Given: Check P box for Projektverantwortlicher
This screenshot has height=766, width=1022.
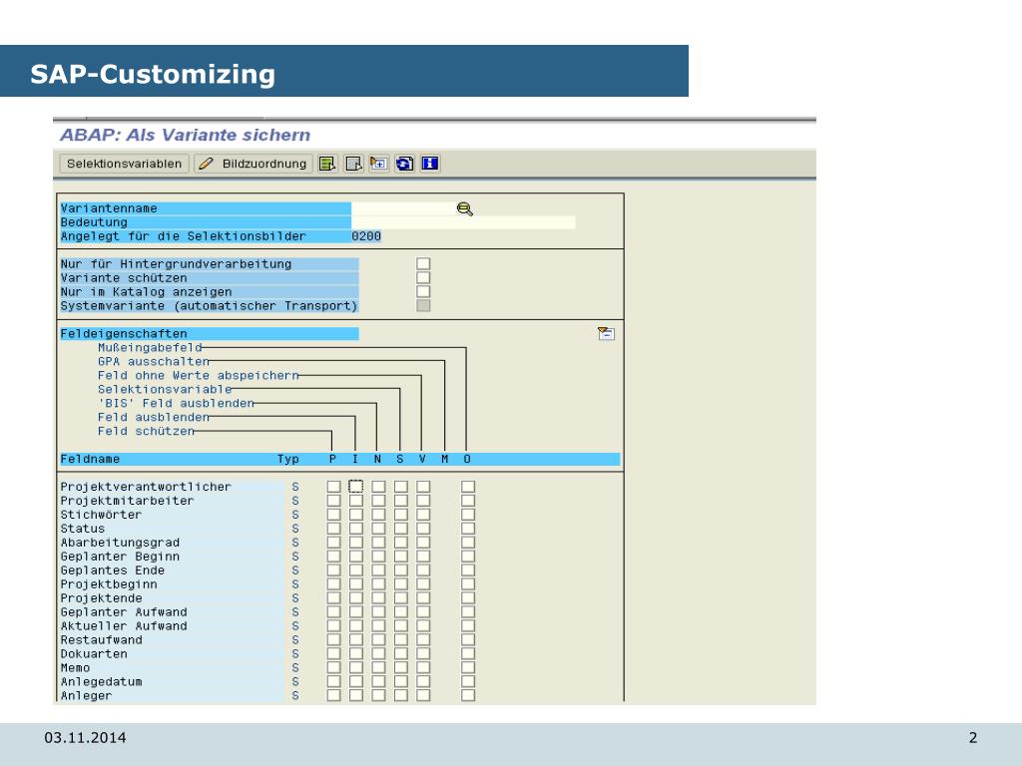Looking at the screenshot, I should click(333, 487).
